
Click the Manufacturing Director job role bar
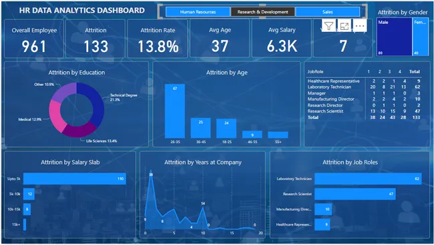click(x=323, y=209)
